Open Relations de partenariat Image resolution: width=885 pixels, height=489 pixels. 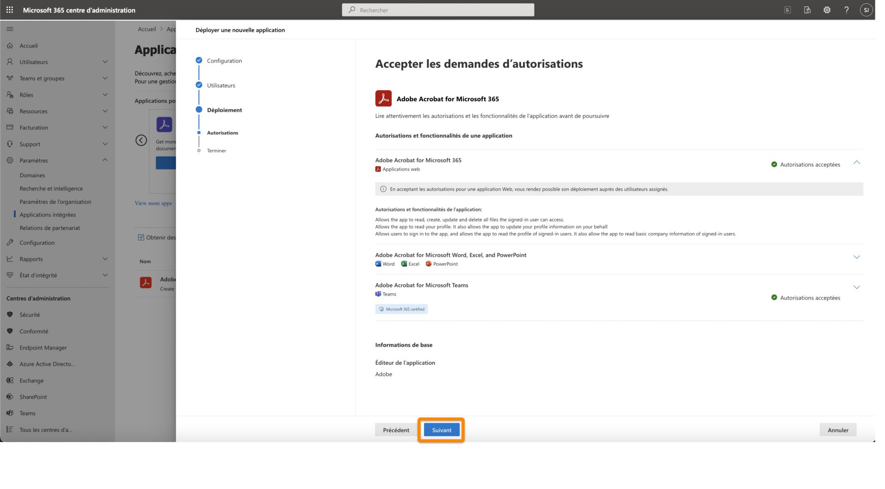[50, 228]
